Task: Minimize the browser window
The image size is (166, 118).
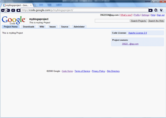Action: [x=154, y=1]
